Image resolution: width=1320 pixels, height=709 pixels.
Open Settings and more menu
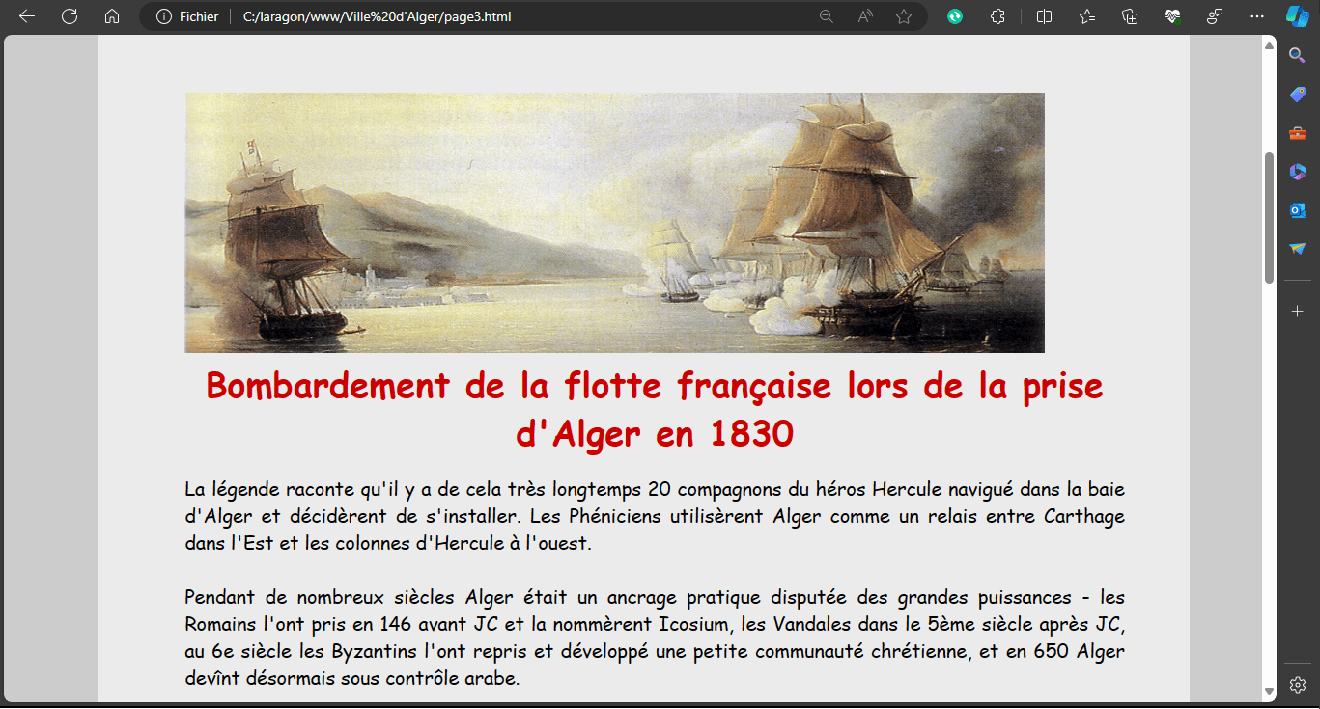[1257, 16]
